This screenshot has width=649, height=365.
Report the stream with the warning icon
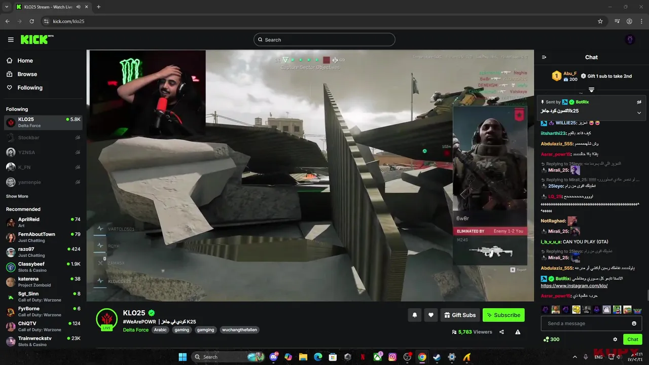click(x=518, y=332)
